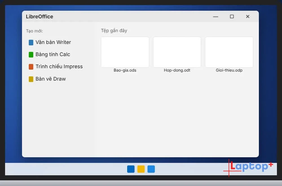Click the orange Impress presentation icon
The height and width of the screenshot is (186, 282).
[x=31, y=67]
